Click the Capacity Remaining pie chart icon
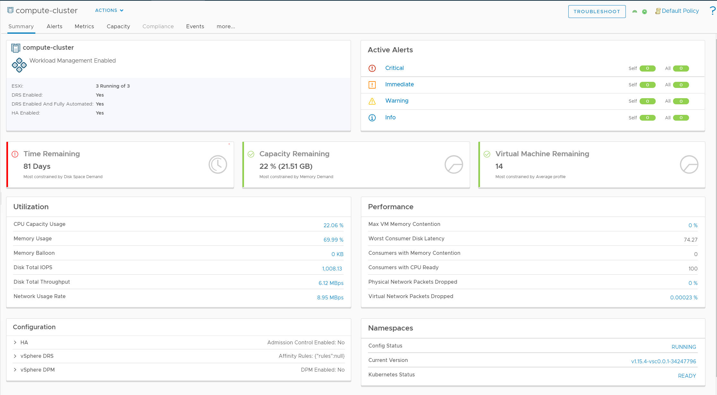Image resolution: width=717 pixels, height=395 pixels. pyautogui.click(x=453, y=164)
